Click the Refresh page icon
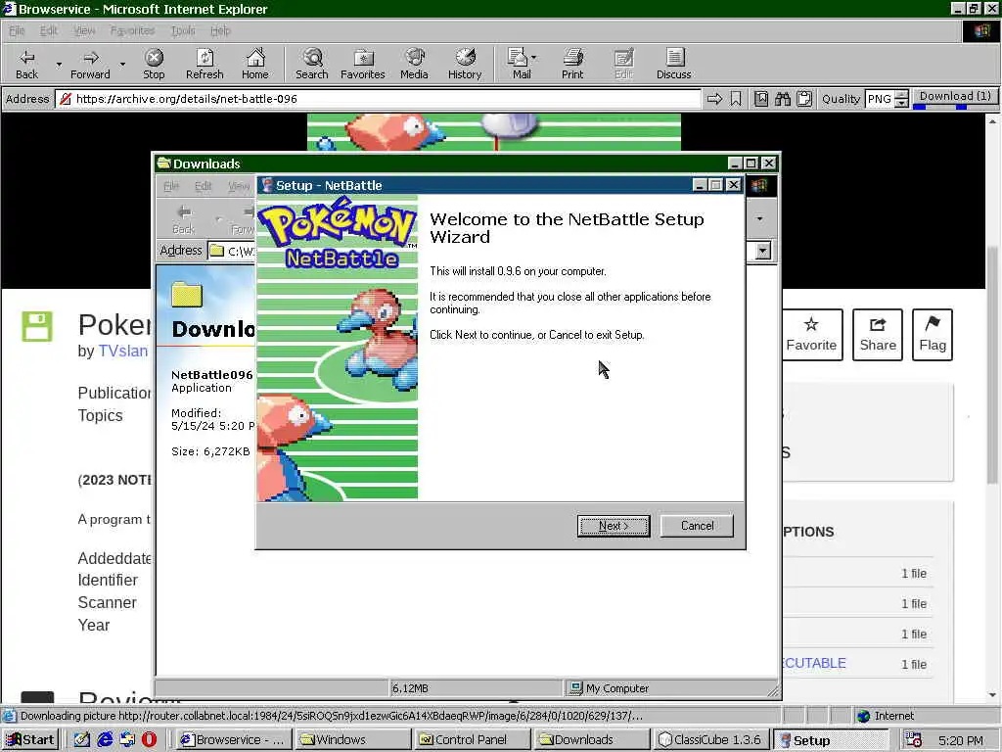Screen dimensions: 1002x752 pos(205,64)
